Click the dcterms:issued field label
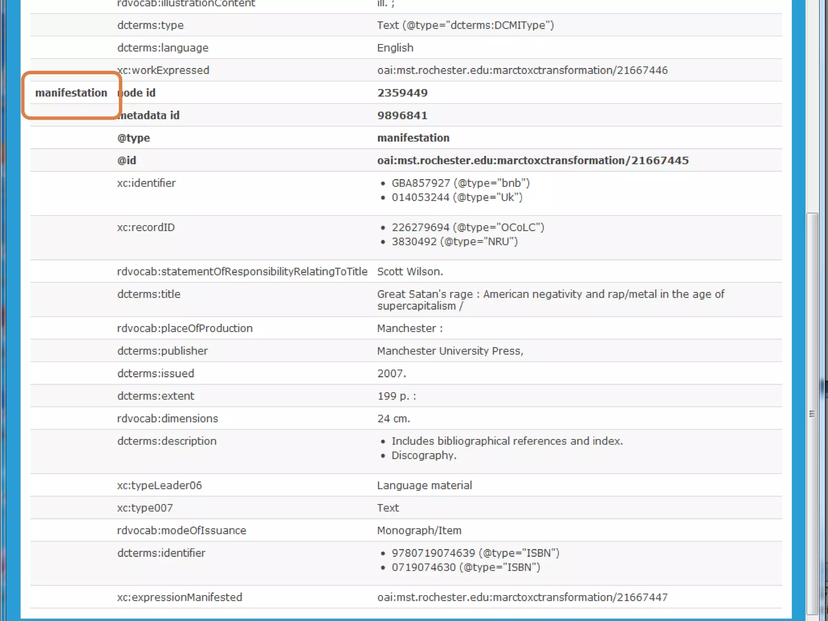The image size is (828, 621). click(x=156, y=374)
